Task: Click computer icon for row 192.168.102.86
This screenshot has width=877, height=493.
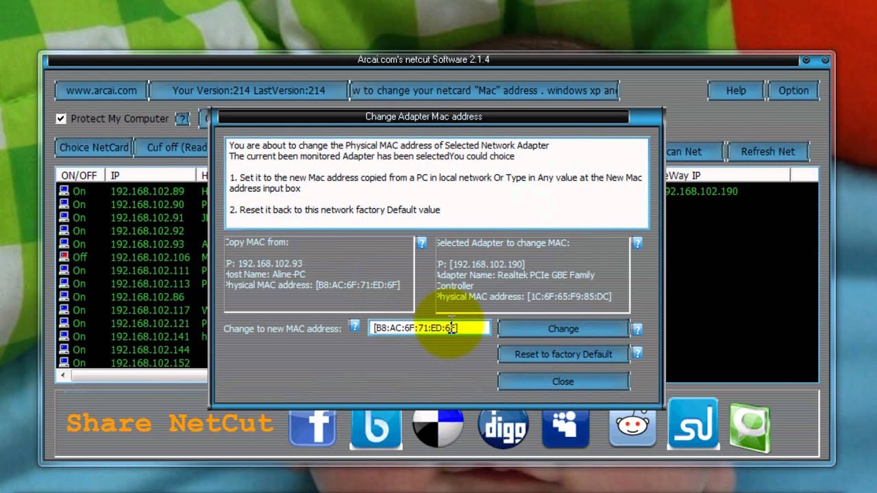Action: point(64,296)
